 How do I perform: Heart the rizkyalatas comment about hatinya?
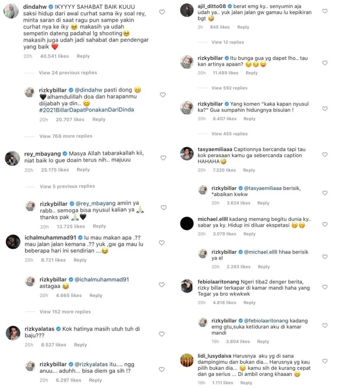pyautogui.click(x=162, y=334)
